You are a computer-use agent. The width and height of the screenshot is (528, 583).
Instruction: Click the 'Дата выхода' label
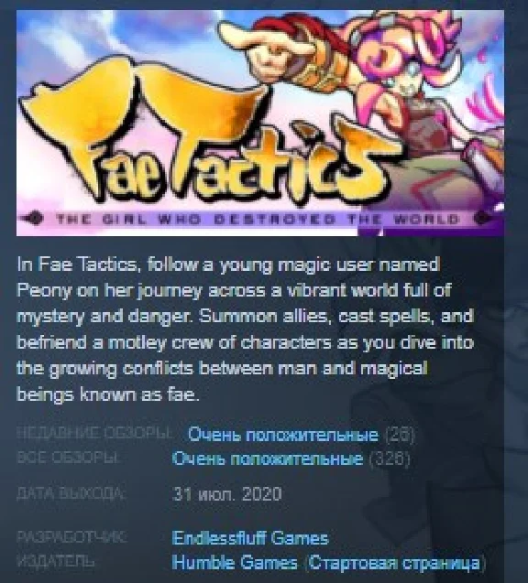click(71, 493)
